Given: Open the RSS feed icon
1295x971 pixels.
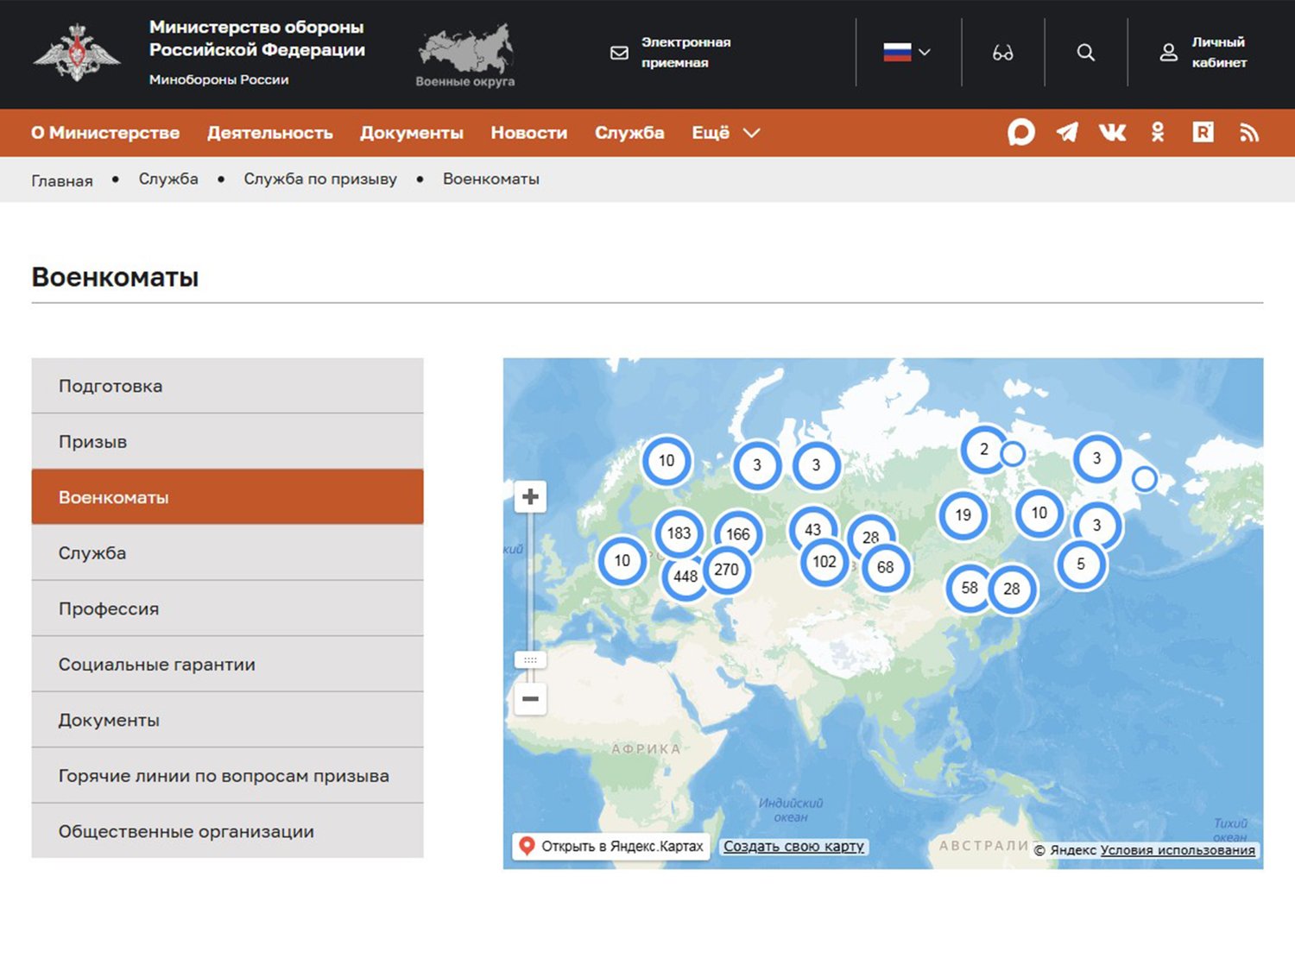Looking at the screenshot, I should [x=1249, y=132].
